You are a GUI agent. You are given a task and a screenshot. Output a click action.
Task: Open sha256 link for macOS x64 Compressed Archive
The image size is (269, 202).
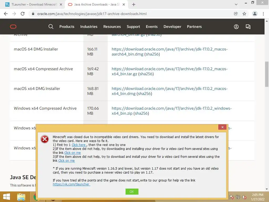[x=146, y=74]
